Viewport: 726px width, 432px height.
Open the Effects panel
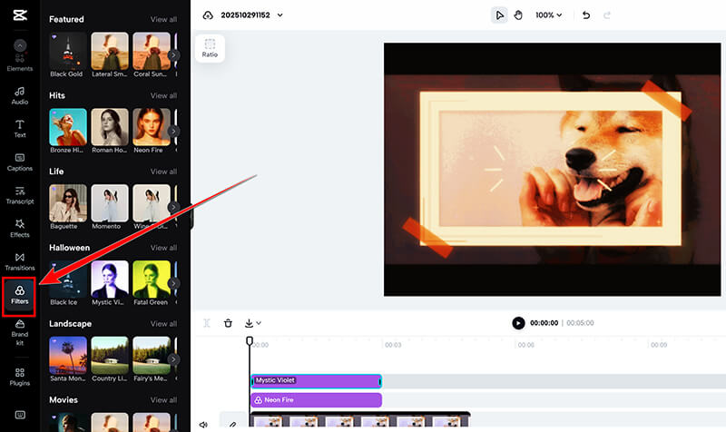19,228
